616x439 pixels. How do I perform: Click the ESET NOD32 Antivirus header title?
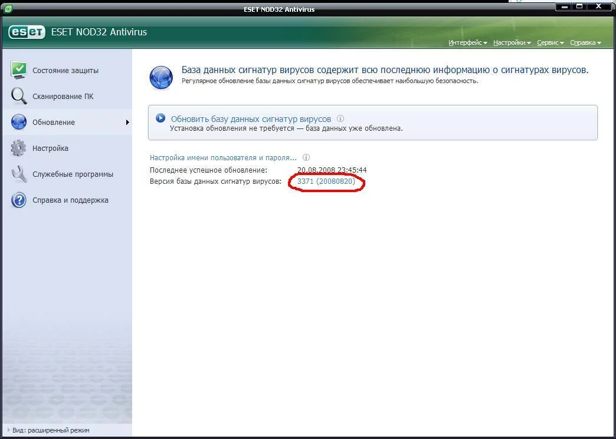(99, 32)
